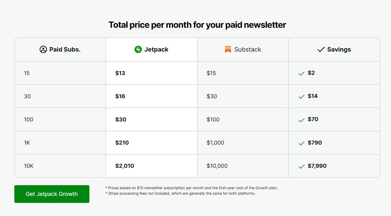This screenshot has width=391, height=216.
Task: Click the green checkmark beside $14 savings
Action: [x=302, y=97]
